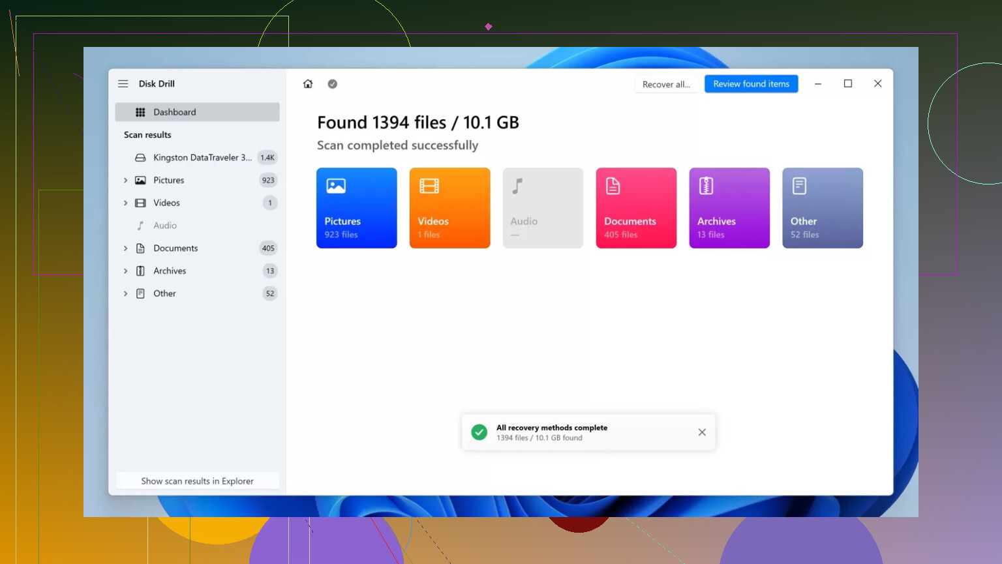Expand the Documents tree item in sidebar
1002x564 pixels.
tap(126, 248)
